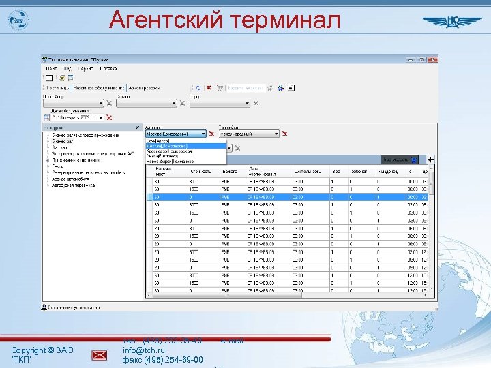Sort by the Валюта column header

point(233,172)
